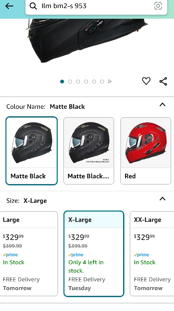The image size is (174, 311).
Task: Tap the main black helmet product image
Action: pyautogui.click(x=87, y=41)
